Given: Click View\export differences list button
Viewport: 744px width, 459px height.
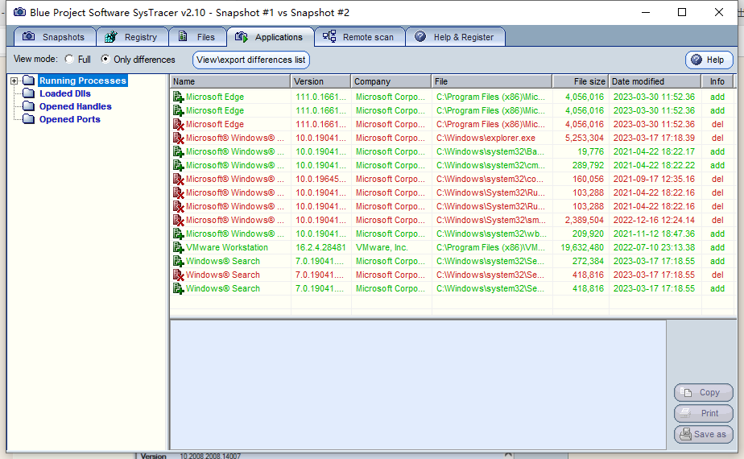Looking at the screenshot, I should [x=251, y=60].
